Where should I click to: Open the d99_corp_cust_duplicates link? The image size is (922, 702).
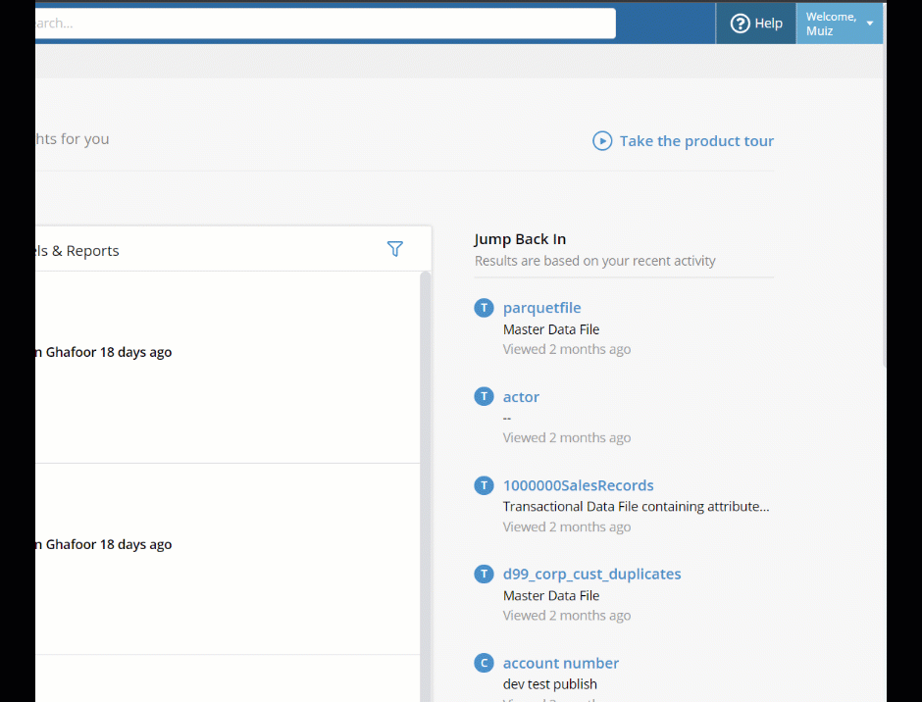(x=591, y=574)
